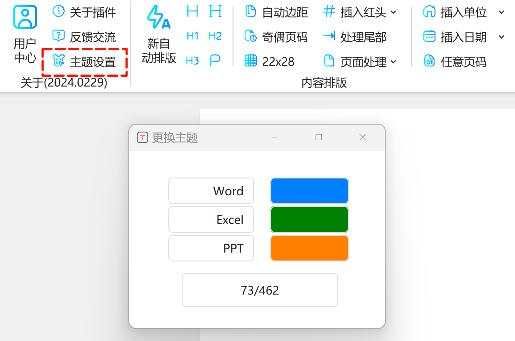The image size is (515, 341).
Task: Click the PPT theme button
Action: [211, 248]
